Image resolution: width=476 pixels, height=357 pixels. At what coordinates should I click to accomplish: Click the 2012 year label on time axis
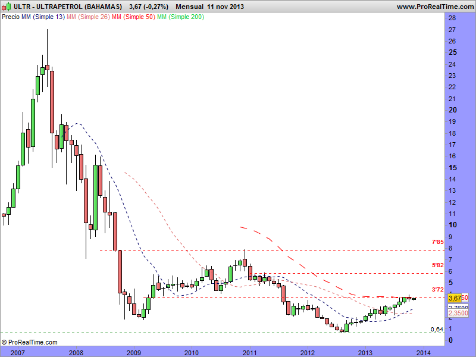(308, 352)
